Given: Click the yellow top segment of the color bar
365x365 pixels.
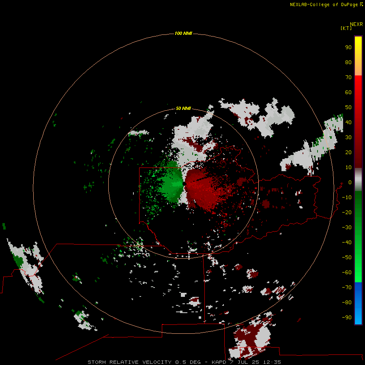Looking at the screenshot, I should click(x=358, y=56).
